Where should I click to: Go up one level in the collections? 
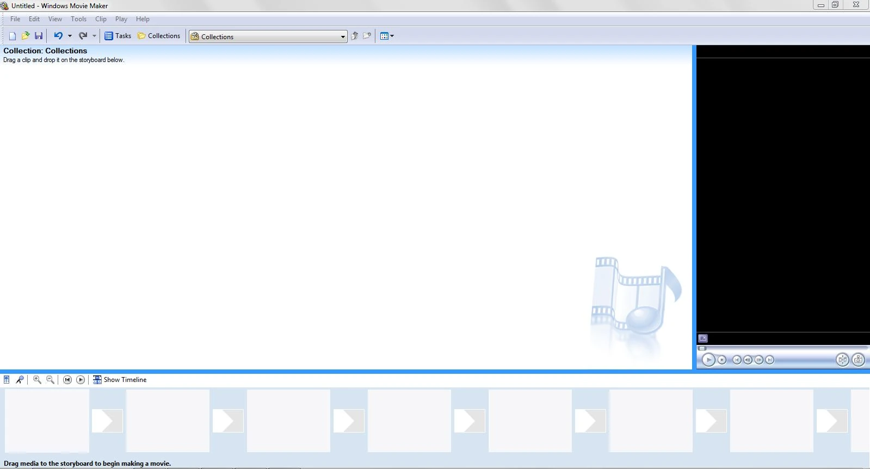pos(354,36)
